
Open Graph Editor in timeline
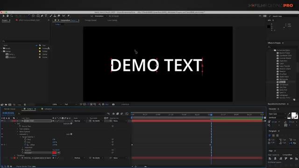(127, 114)
